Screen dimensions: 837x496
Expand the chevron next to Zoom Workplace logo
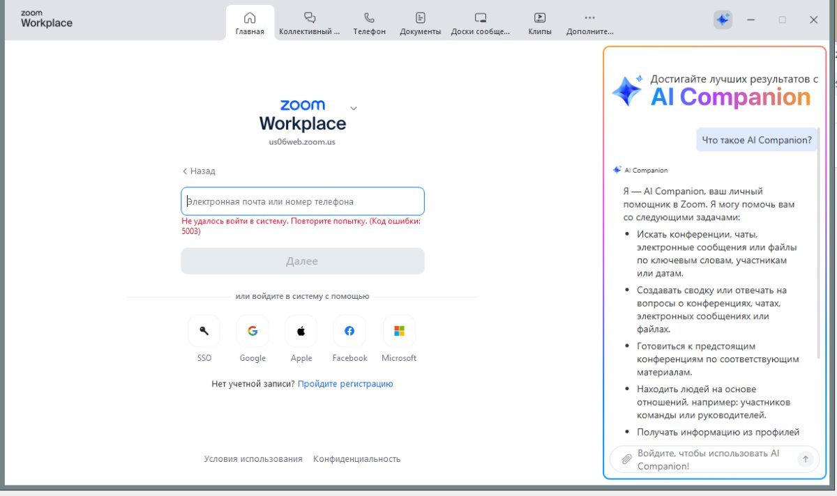tap(353, 108)
